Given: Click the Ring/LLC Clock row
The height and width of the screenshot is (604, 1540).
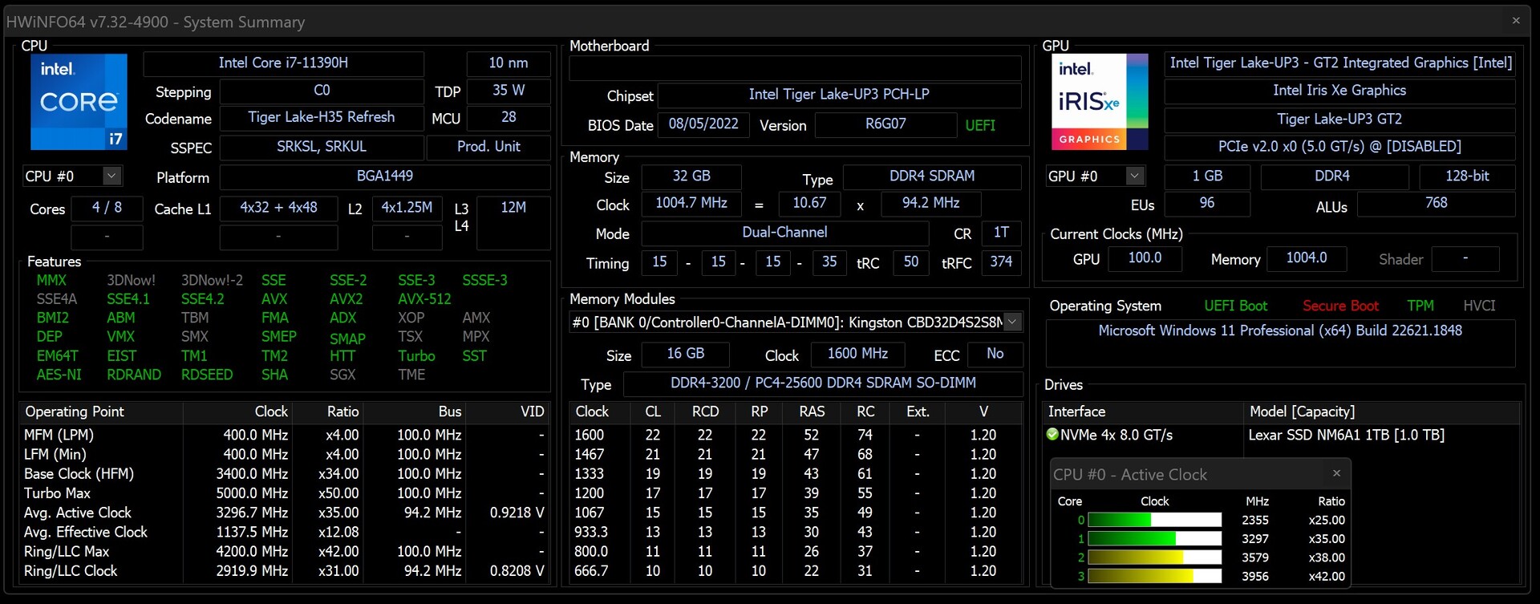Looking at the screenshot, I should click(x=285, y=571).
